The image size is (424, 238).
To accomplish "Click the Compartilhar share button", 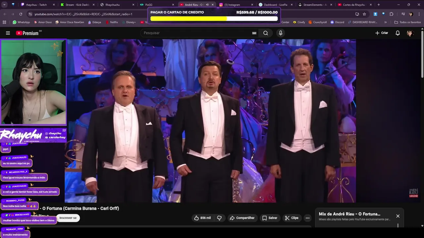I will click(242, 218).
